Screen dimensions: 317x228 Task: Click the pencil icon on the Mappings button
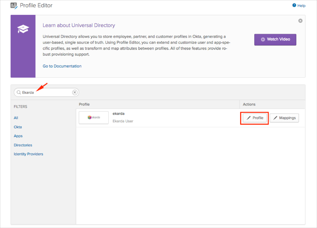pos(275,118)
